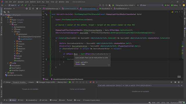Image resolution: width=186 pixels, height=104 pixels.
Task: Click Collapse All icon in Solution panel
Action: click(x=33, y=9)
